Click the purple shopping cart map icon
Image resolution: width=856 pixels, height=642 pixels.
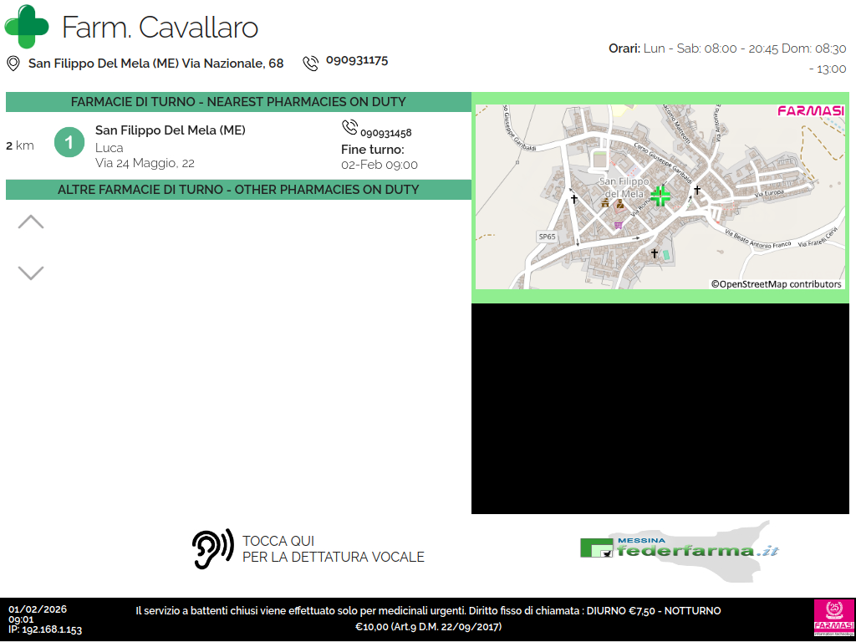(x=618, y=224)
